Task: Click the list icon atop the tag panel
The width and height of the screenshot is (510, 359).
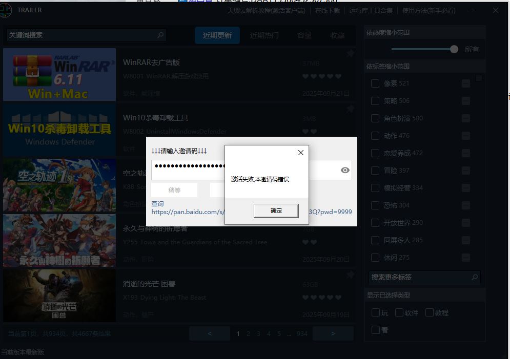Action: pyautogui.click(x=478, y=78)
